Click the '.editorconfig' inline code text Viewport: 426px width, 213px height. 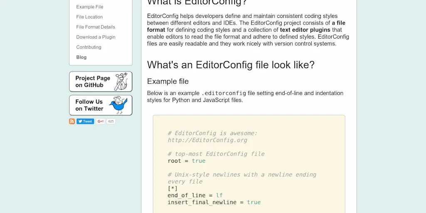[223, 93]
